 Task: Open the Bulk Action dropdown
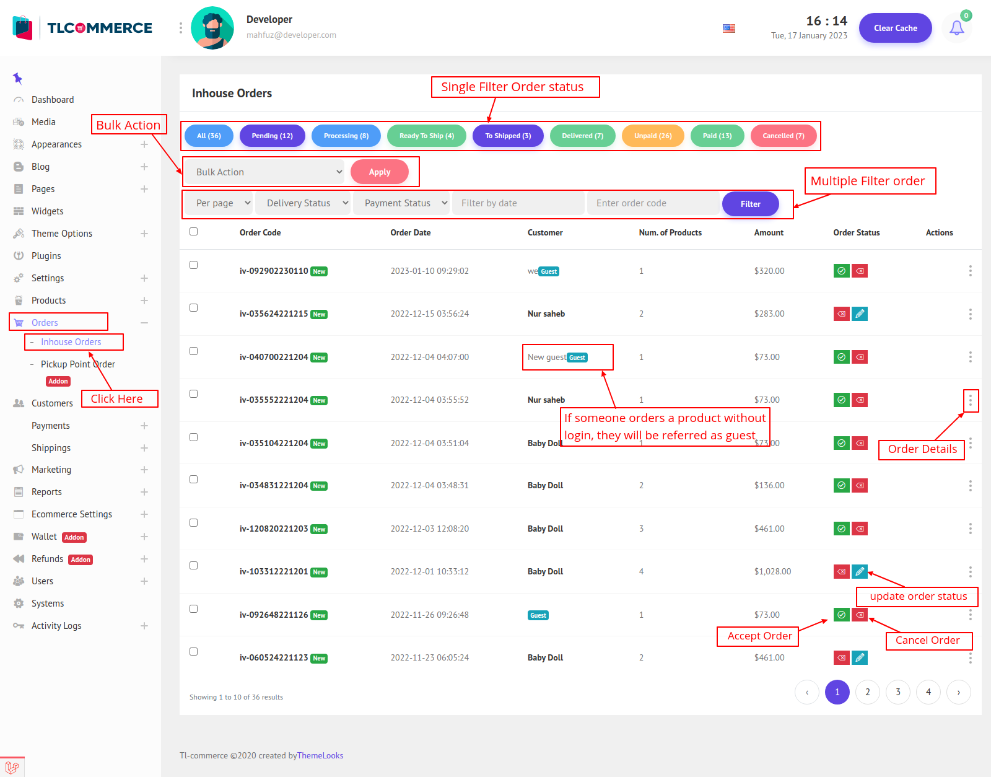click(x=265, y=172)
